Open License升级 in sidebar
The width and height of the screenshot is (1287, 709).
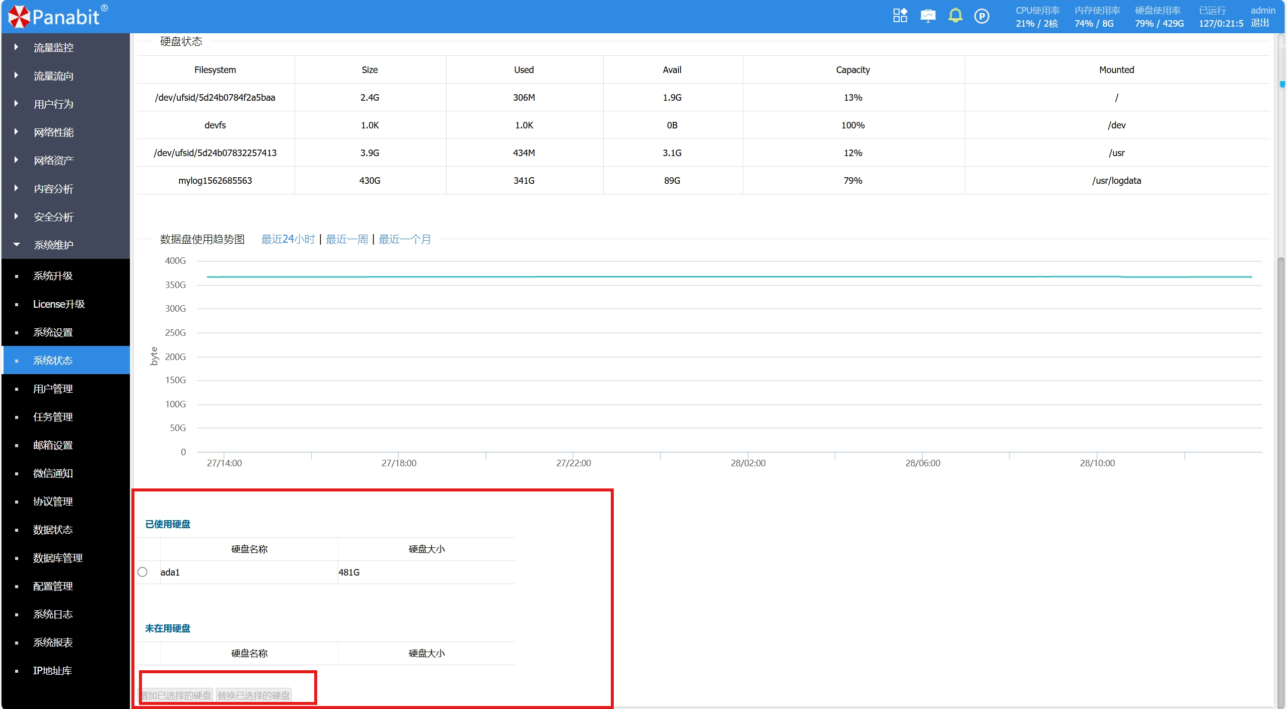(65, 304)
